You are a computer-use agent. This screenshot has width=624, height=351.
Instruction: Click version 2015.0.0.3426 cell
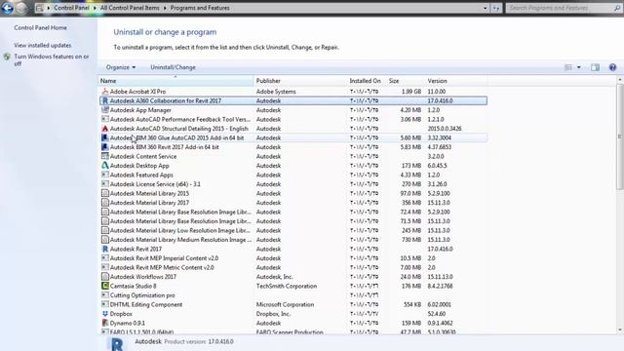tap(445, 129)
